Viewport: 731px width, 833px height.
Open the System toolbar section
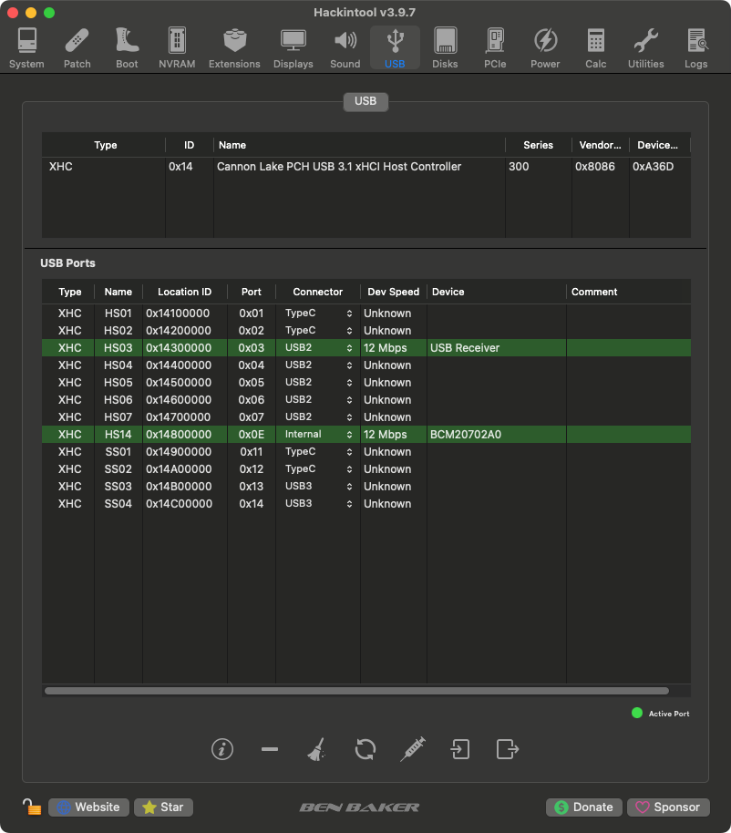pos(26,48)
